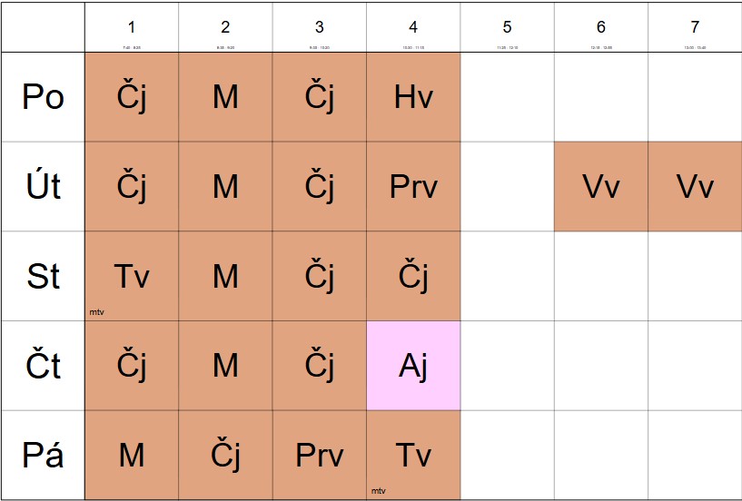Screen dimensions: 742x501
Task: Click the Po day row header
Action: (x=43, y=97)
